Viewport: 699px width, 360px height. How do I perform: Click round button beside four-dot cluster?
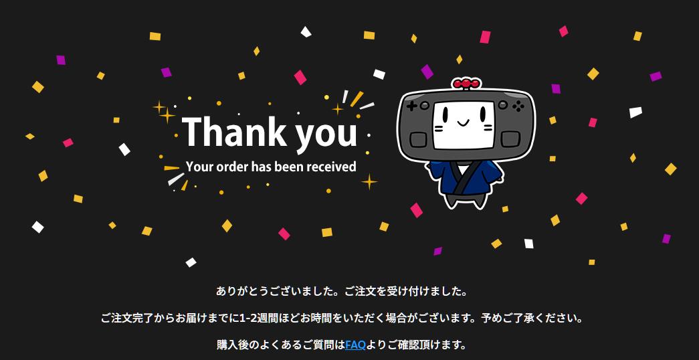tap(502, 105)
